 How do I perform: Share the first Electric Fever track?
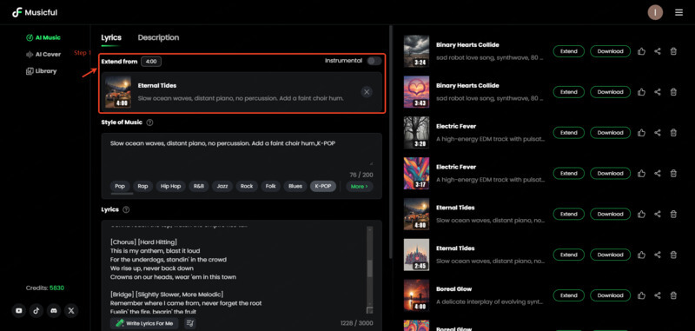tap(658, 133)
